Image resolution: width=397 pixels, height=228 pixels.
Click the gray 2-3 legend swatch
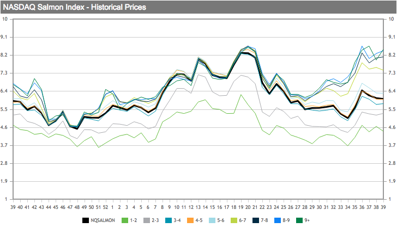coord(147,220)
